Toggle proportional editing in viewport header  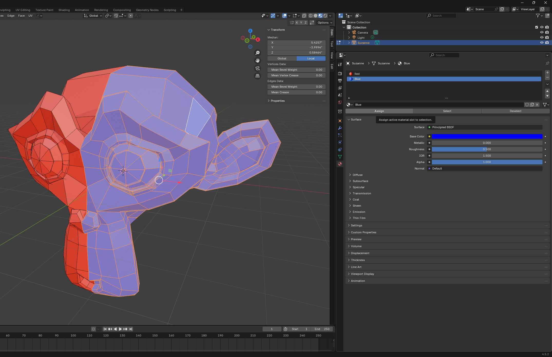coord(131,16)
